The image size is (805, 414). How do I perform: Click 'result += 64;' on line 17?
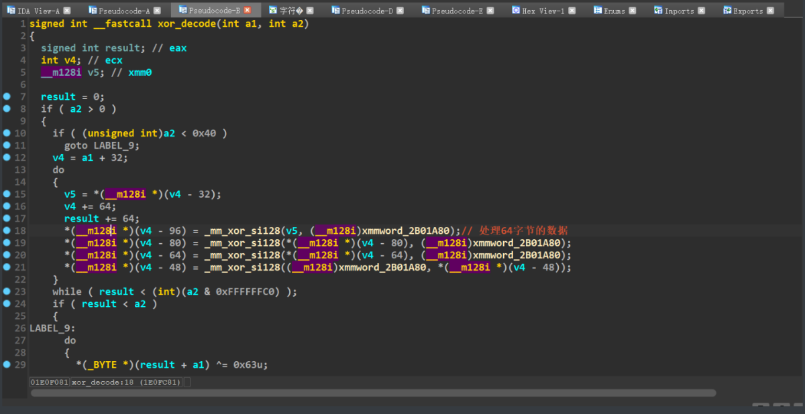[x=101, y=218]
